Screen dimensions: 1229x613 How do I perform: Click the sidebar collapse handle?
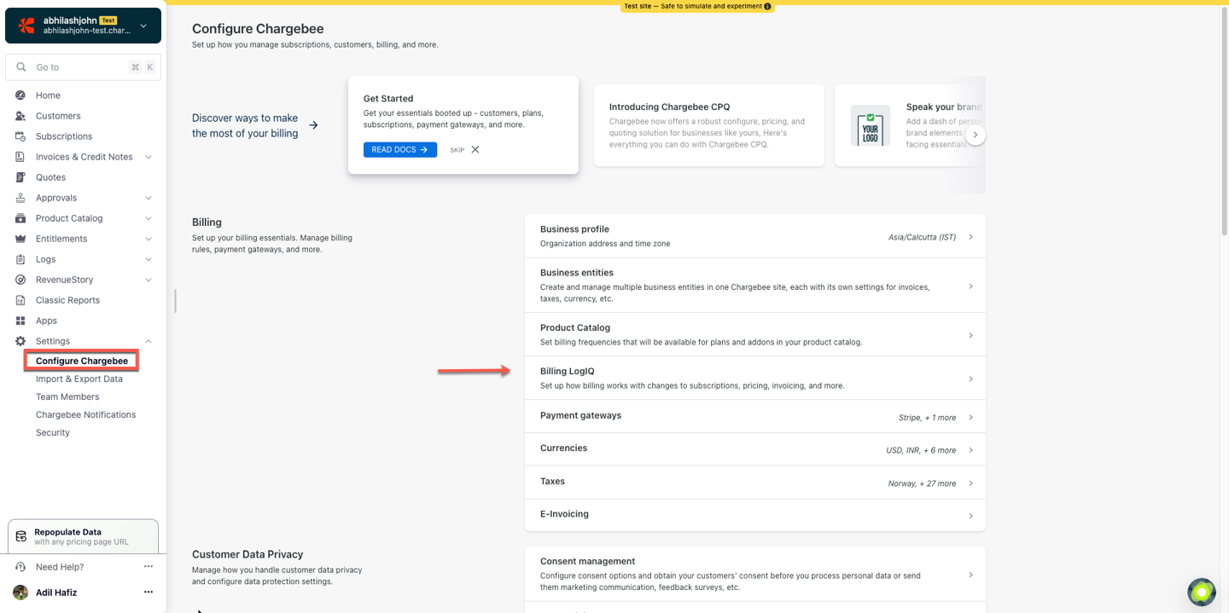pos(175,301)
